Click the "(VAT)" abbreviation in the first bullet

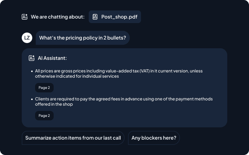144,71
